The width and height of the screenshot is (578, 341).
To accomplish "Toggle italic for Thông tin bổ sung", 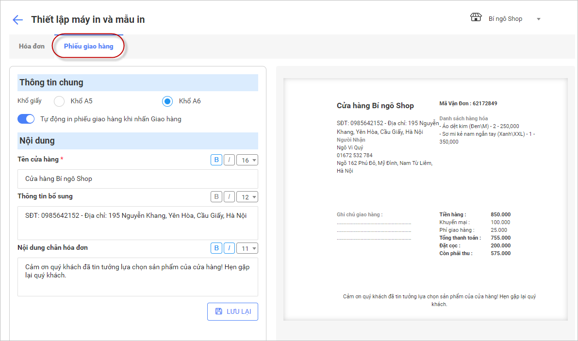I will [x=229, y=197].
